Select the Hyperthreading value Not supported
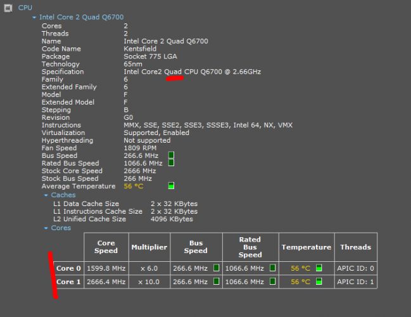411x317 pixels. point(147,140)
